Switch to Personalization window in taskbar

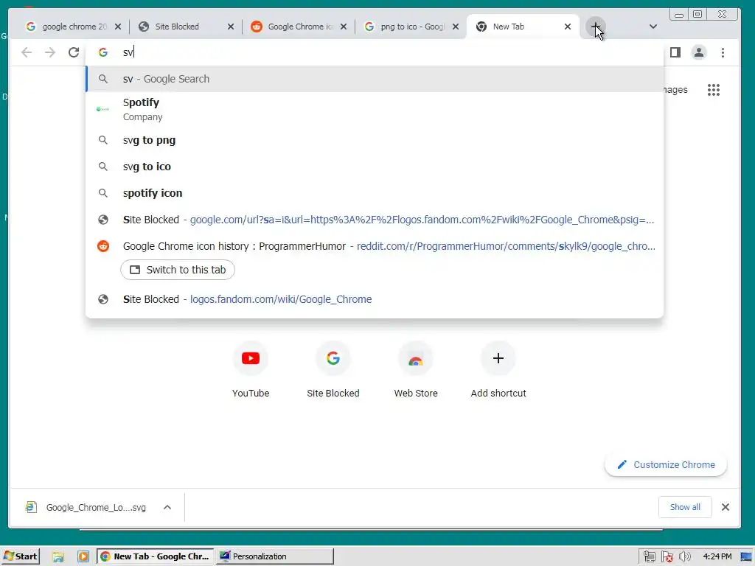[x=274, y=556]
